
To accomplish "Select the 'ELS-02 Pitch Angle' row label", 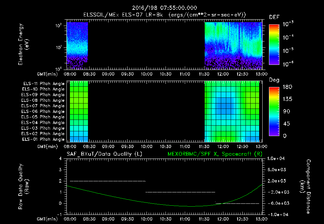I will click(43, 134).
